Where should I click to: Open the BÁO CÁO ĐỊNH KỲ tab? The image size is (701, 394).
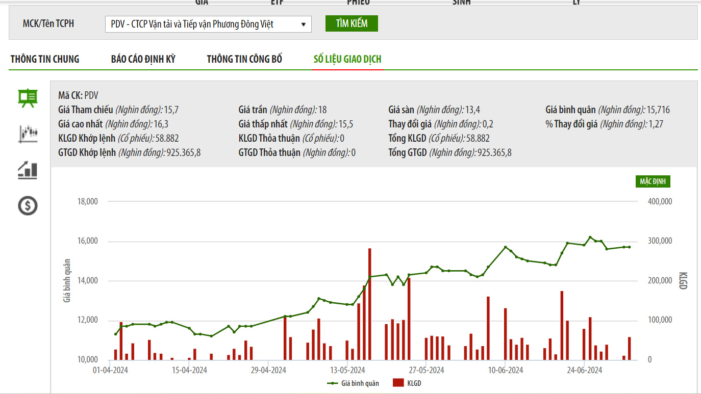click(143, 59)
